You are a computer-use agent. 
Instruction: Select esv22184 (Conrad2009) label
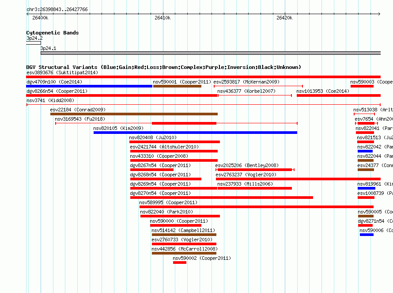pyautogui.click(x=78, y=110)
